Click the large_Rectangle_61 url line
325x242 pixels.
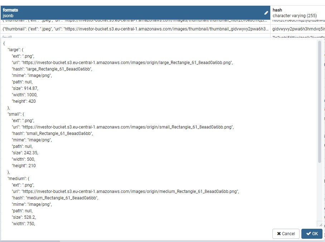coord(122,63)
